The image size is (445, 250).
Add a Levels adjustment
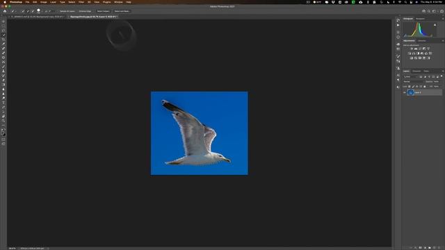click(x=416, y=49)
